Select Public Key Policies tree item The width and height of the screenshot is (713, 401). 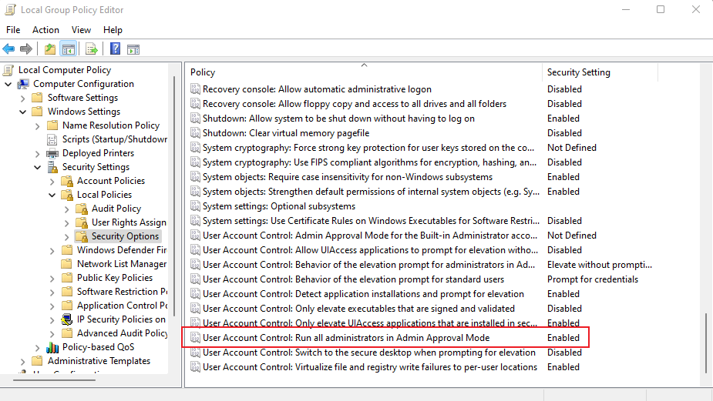(115, 278)
